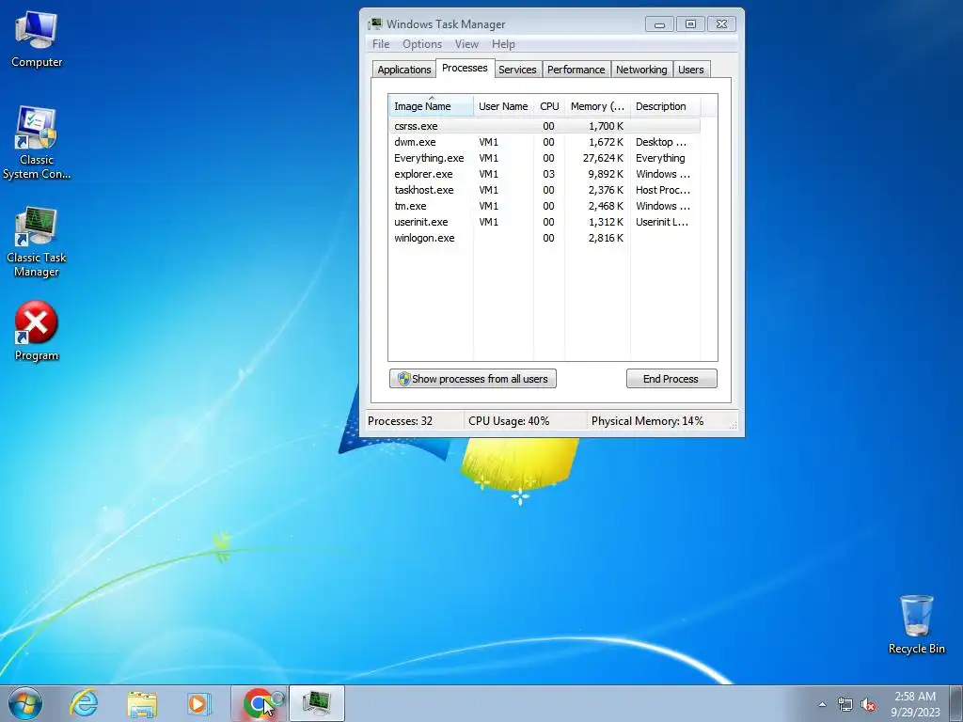Click the muted volume tray icon
963x722 pixels.
868,704
